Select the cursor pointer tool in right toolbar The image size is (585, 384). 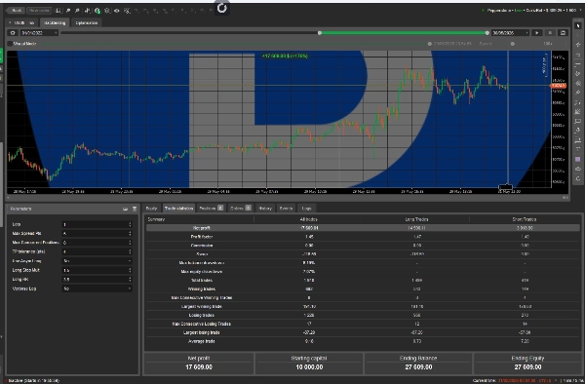(578, 25)
